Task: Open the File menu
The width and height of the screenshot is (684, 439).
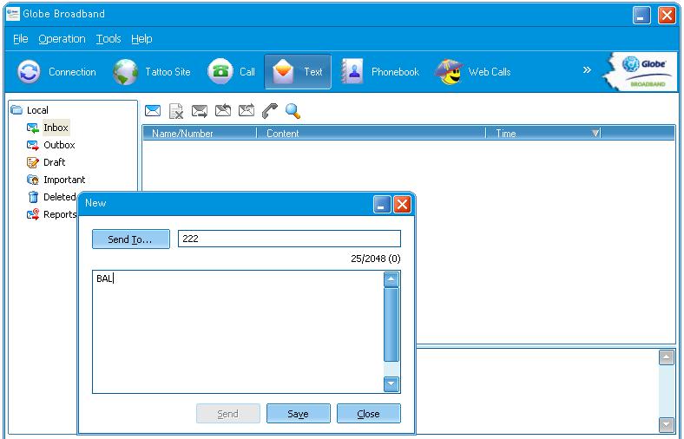Action: [x=21, y=39]
